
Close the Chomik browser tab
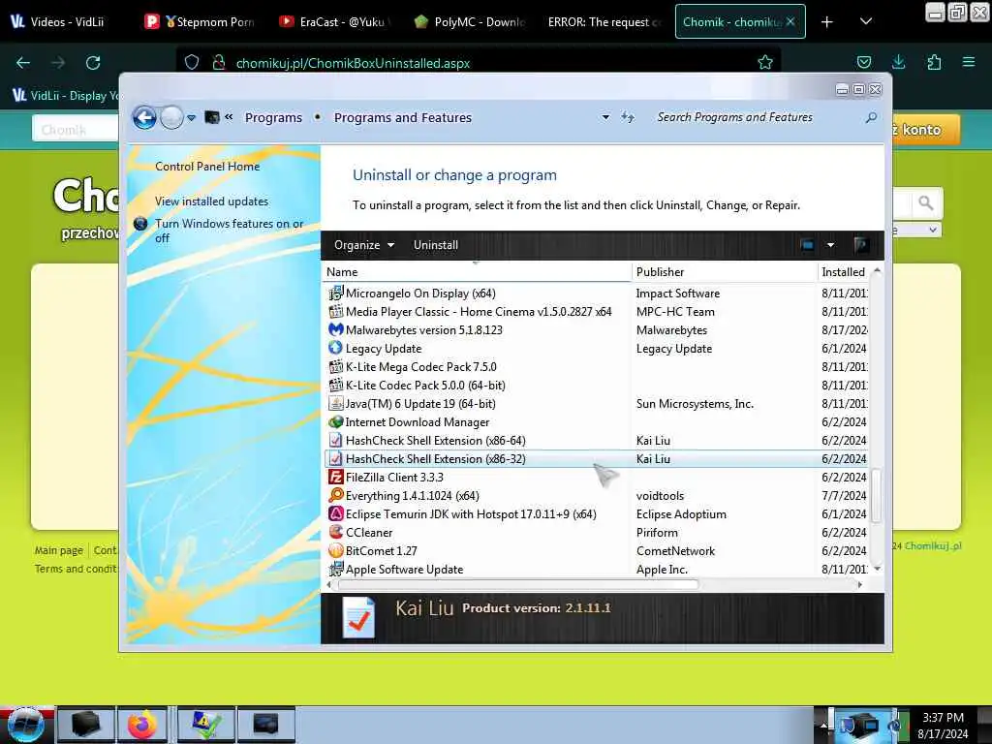(x=790, y=21)
